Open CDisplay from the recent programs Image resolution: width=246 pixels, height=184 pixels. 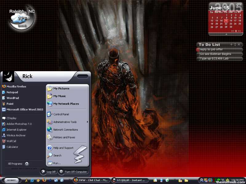pyautogui.click(x=11, y=118)
